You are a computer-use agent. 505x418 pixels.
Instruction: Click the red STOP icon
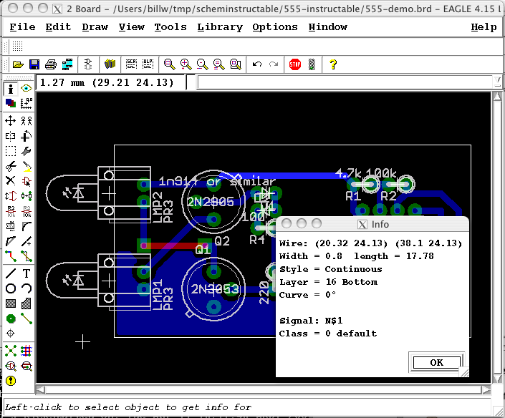click(295, 64)
